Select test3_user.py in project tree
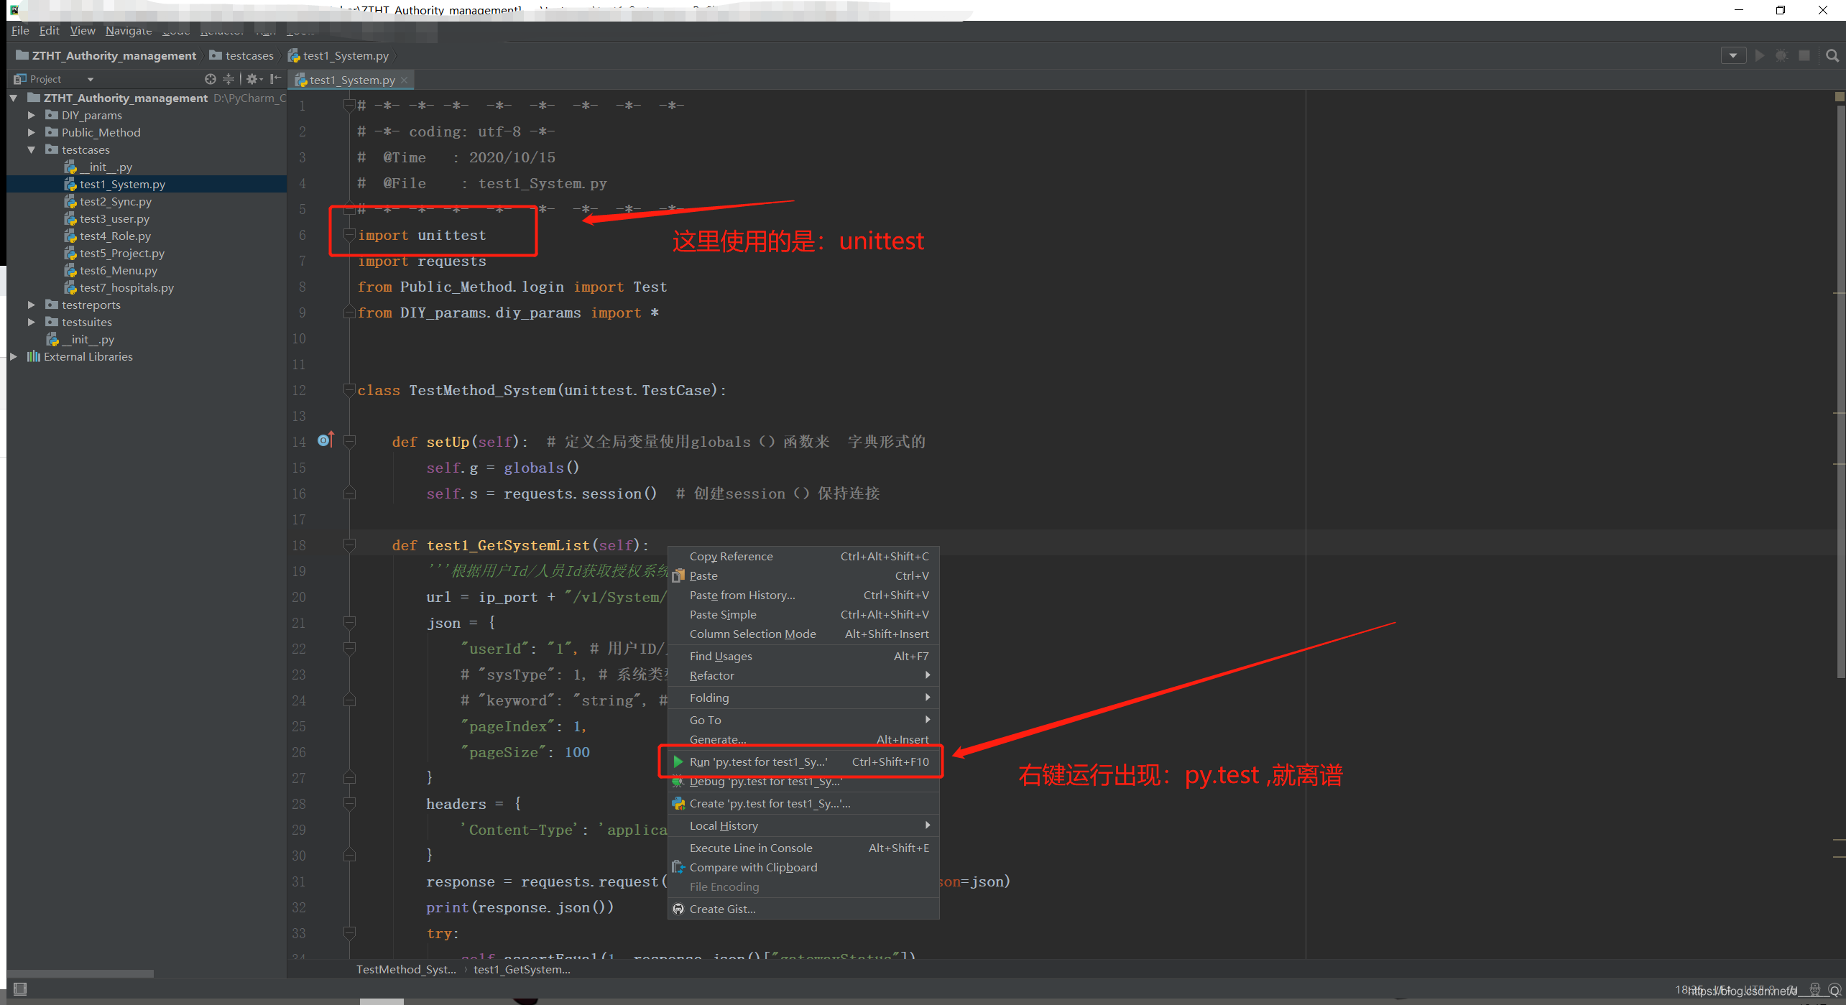1846x1005 pixels. coord(114,218)
